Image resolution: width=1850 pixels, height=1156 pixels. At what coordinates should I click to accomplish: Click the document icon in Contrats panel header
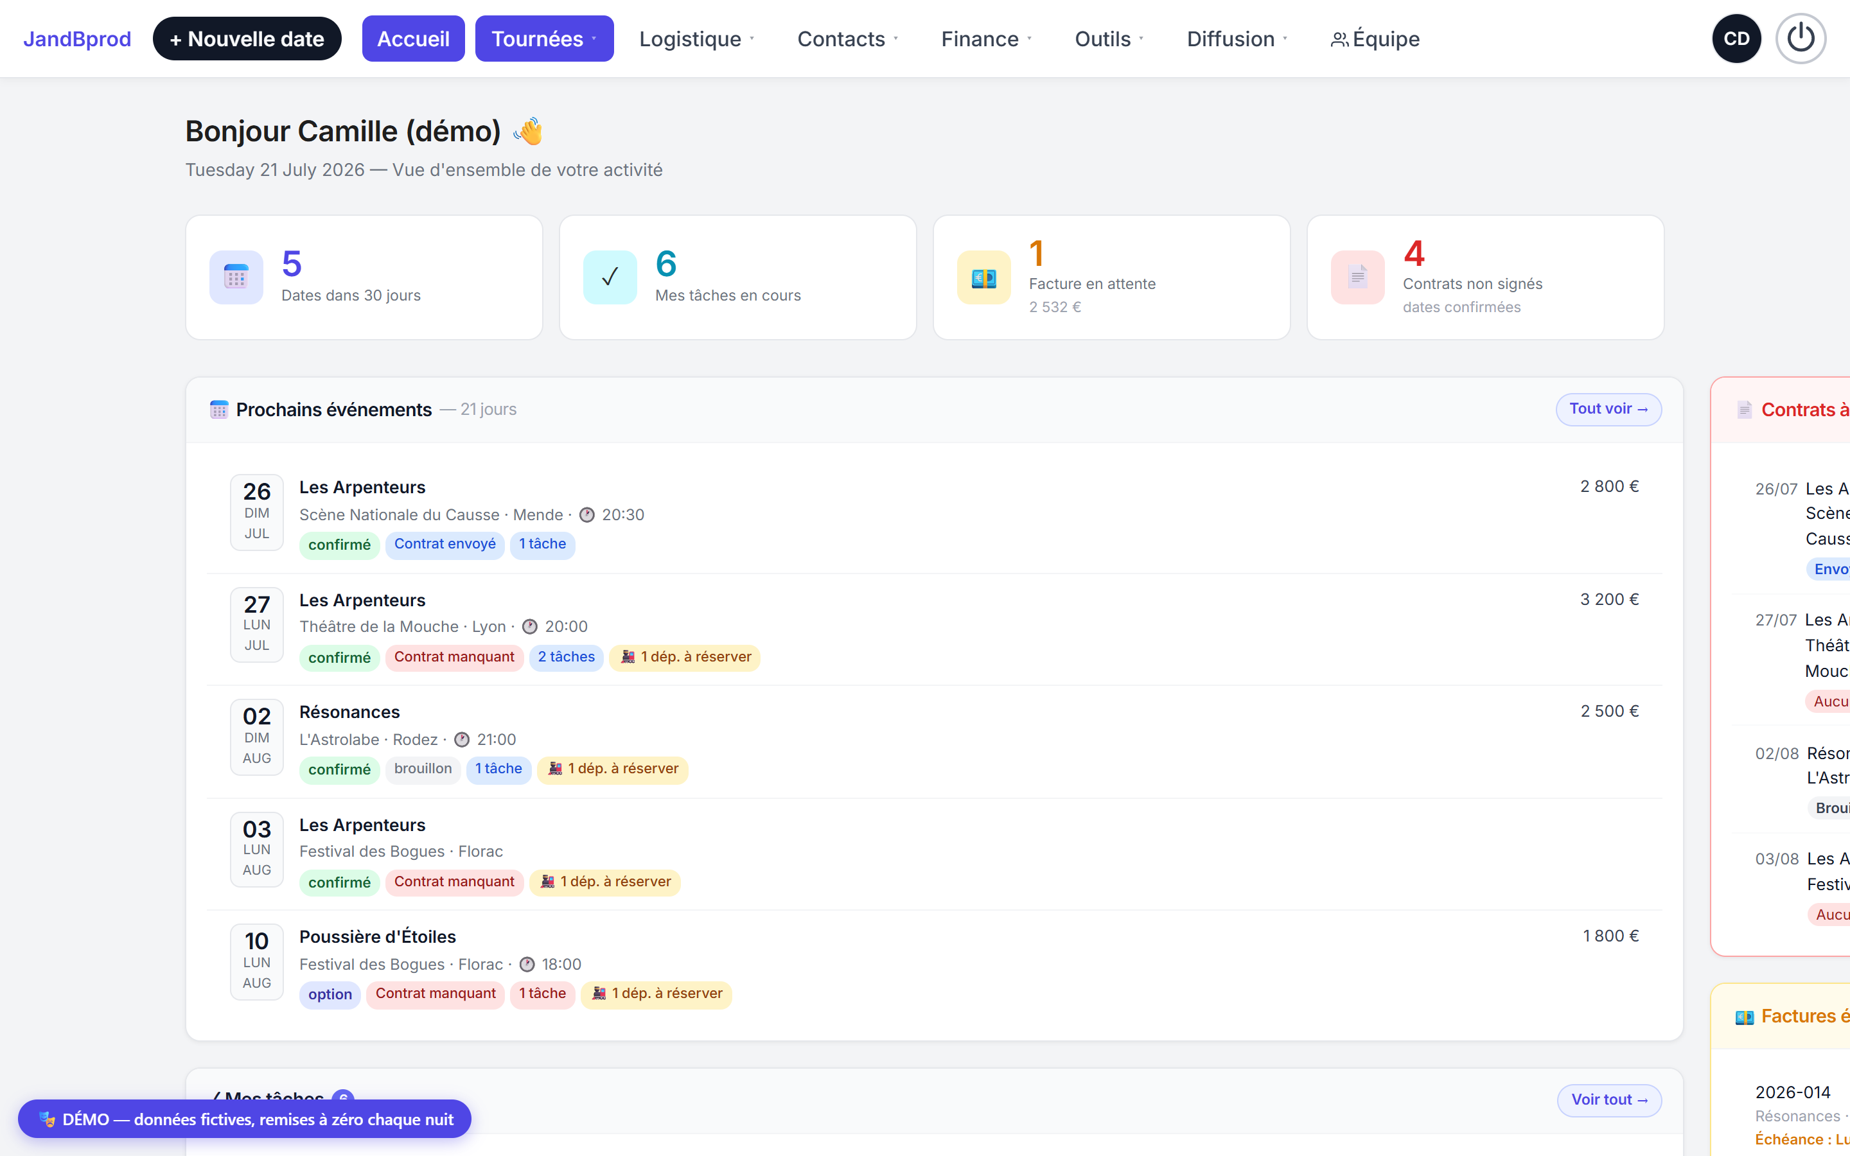(1745, 410)
